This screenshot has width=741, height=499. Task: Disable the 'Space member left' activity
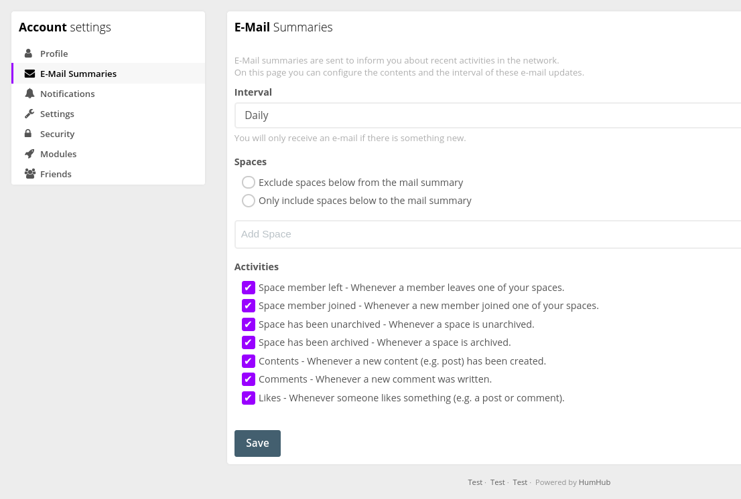point(249,287)
